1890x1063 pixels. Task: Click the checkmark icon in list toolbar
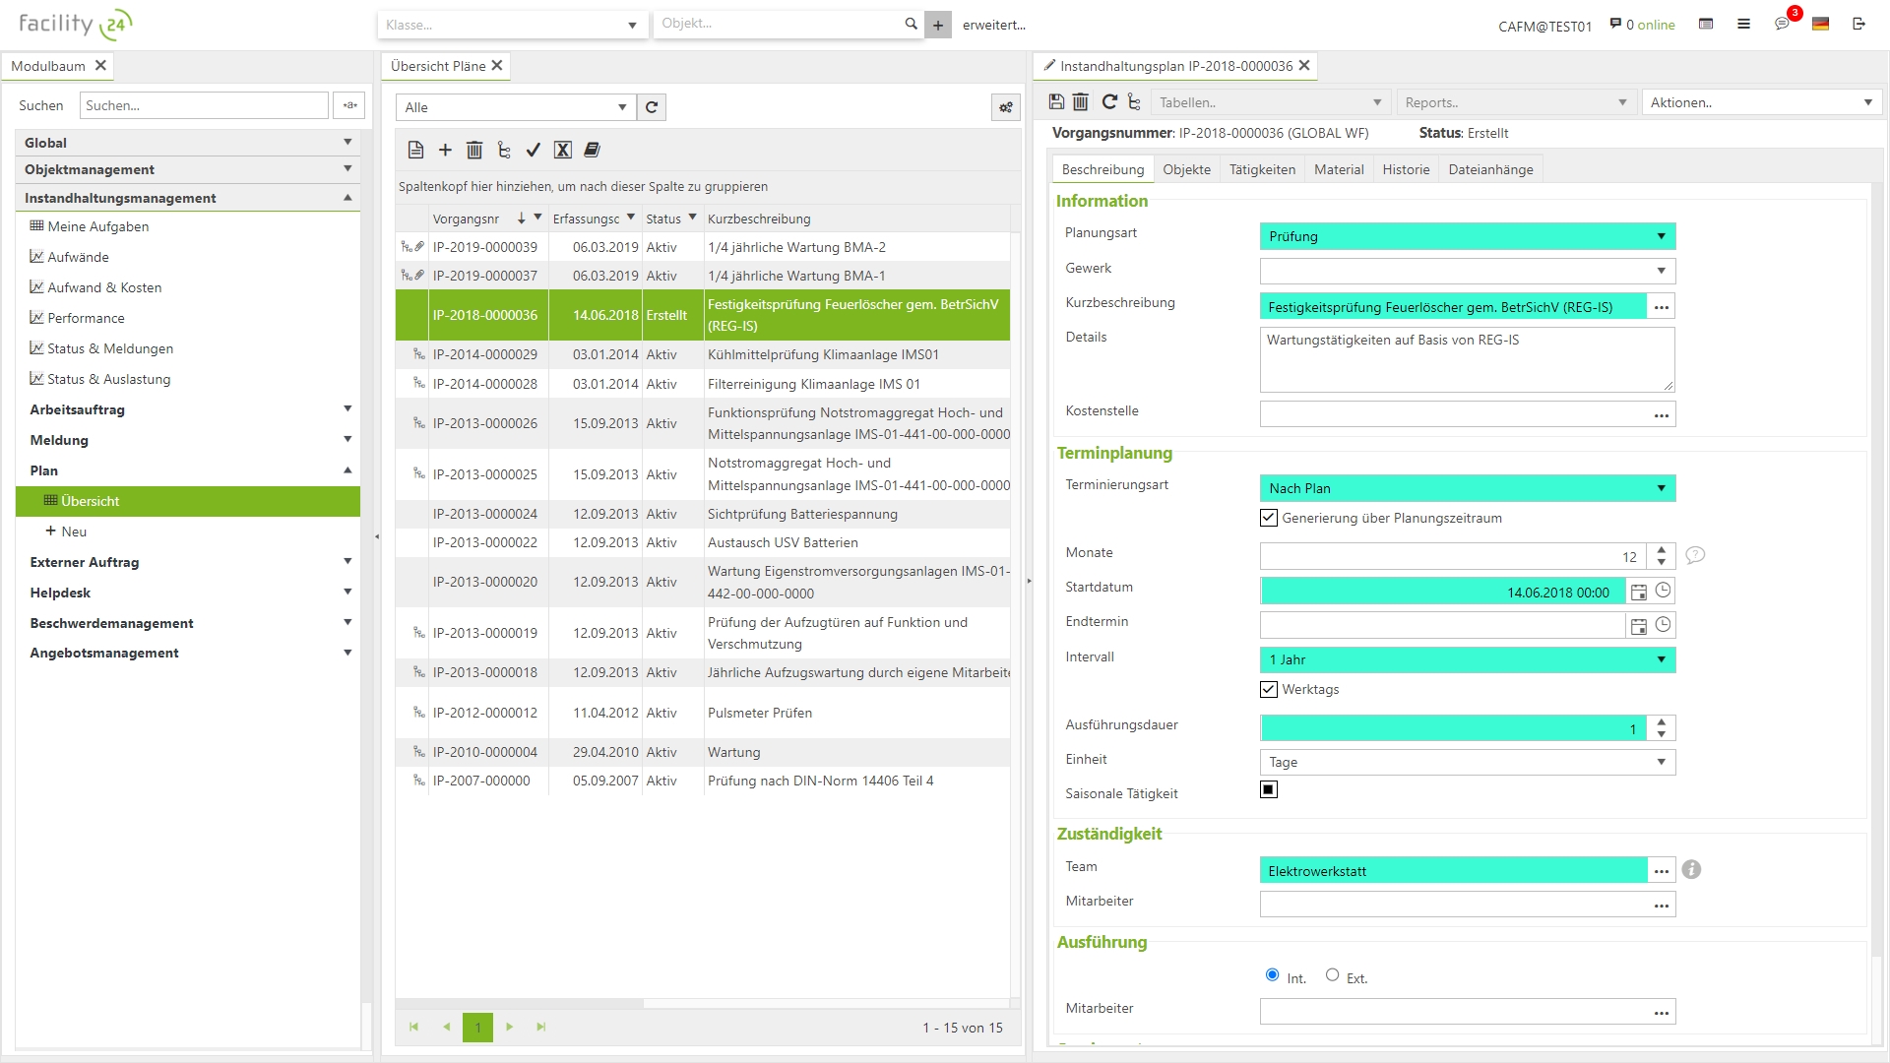[533, 150]
